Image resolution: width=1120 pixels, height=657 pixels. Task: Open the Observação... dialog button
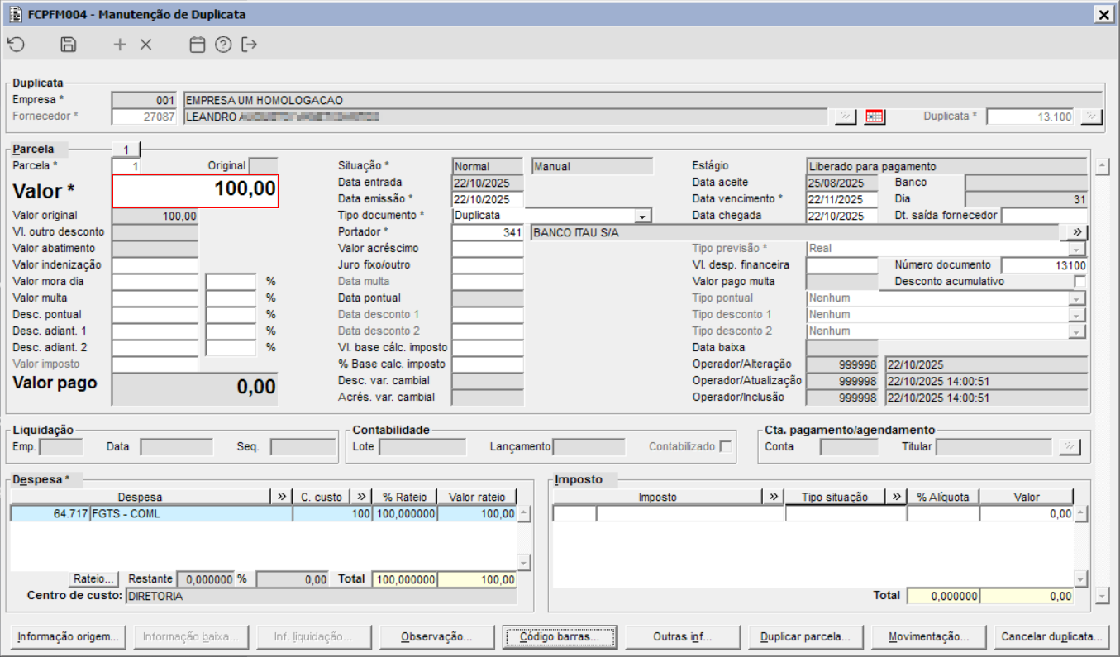[x=436, y=637]
